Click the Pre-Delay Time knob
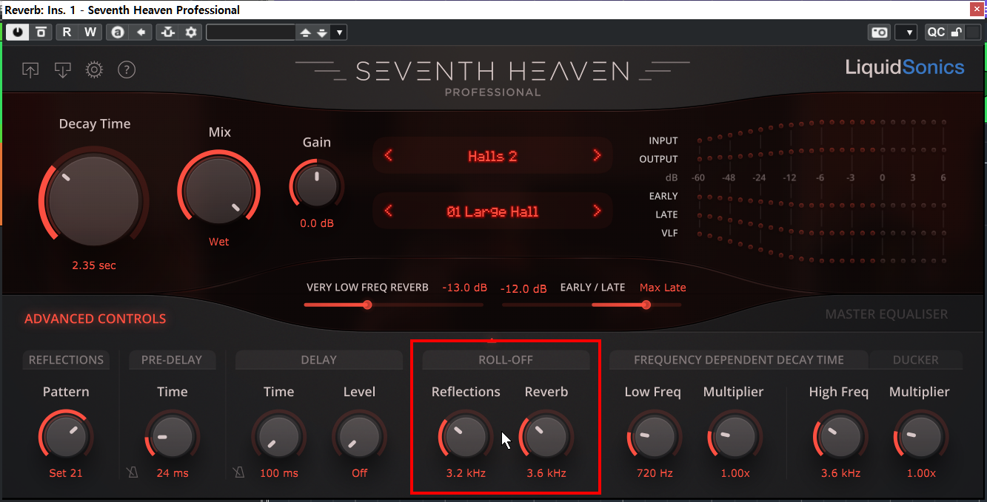Viewport: 987px width, 502px height. point(173,437)
